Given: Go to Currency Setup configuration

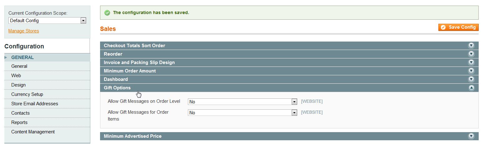Looking at the screenshot, I should coord(27,94).
